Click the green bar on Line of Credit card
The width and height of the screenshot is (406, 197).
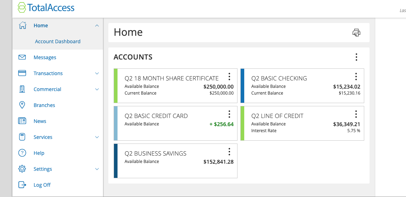point(242,123)
